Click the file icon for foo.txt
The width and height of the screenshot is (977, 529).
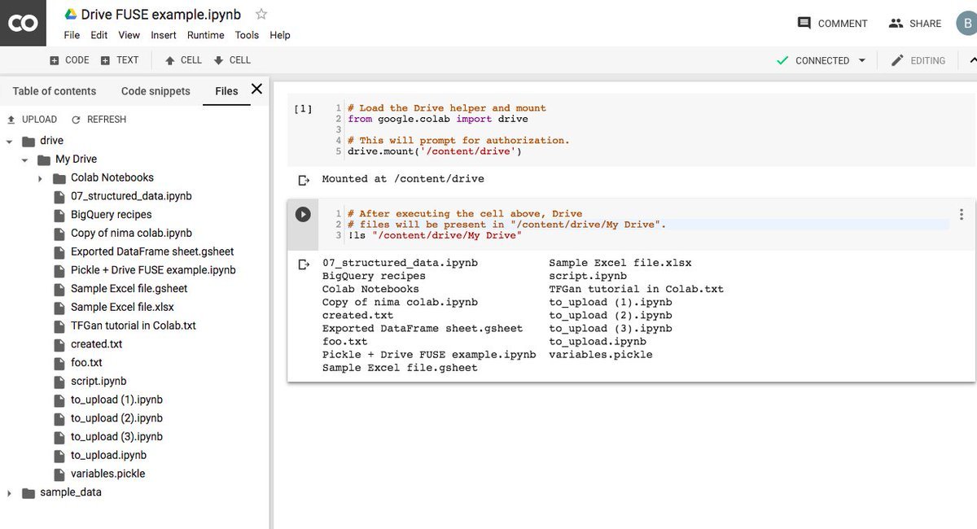59,363
